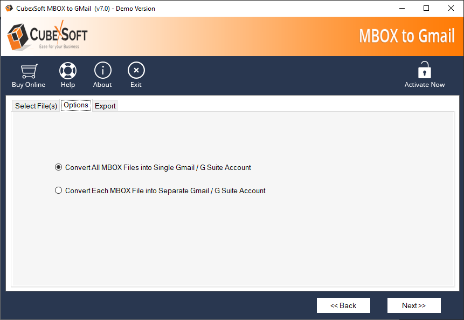The height and width of the screenshot is (320, 464).
Task: Click the Buy Online shopping cart icon
Action: click(x=29, y=71)
